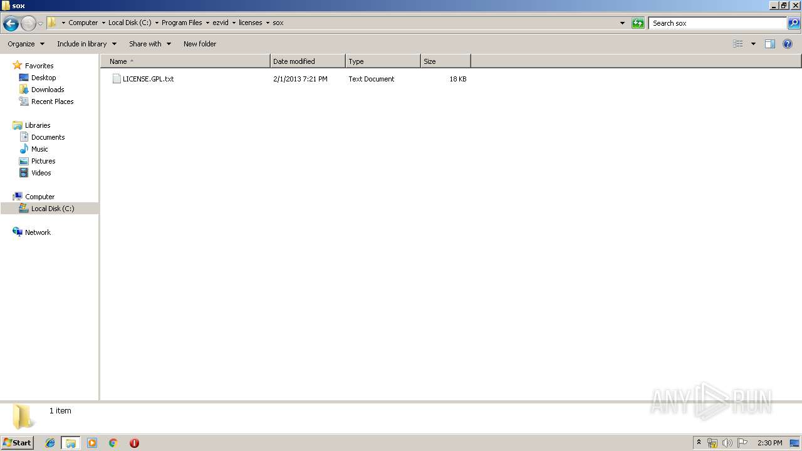Expand arrow after Computer in breadcrumb
Screen dimensions: 802x451
[x=103, y=23]
